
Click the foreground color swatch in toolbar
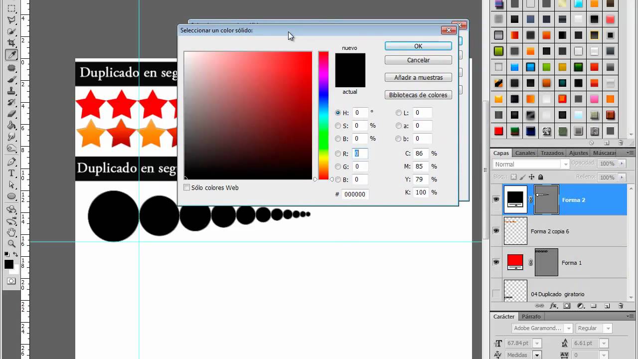[9, 264]
